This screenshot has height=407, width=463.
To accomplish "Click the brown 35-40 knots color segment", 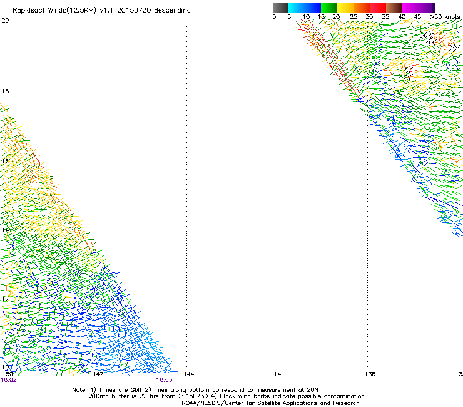I will click(394, 8).
